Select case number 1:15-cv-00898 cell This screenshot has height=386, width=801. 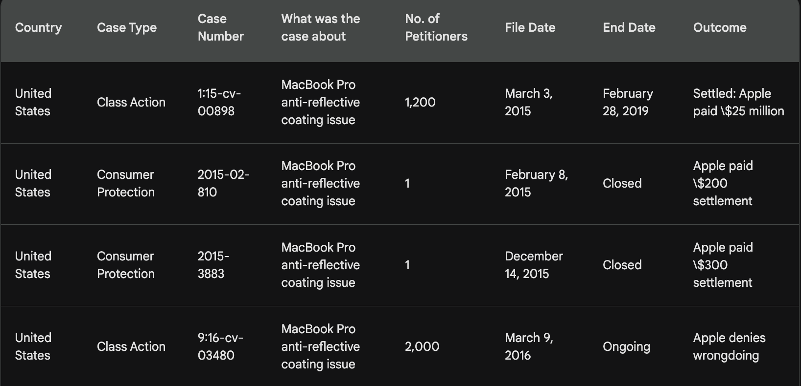(x=219, y=102)
